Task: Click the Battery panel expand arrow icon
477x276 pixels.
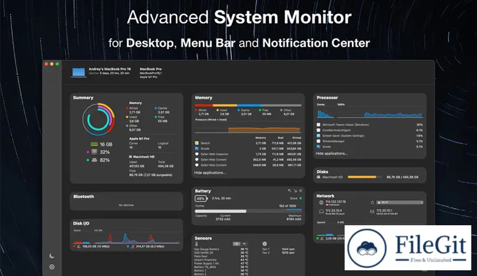Action: [x=295, y=190]
